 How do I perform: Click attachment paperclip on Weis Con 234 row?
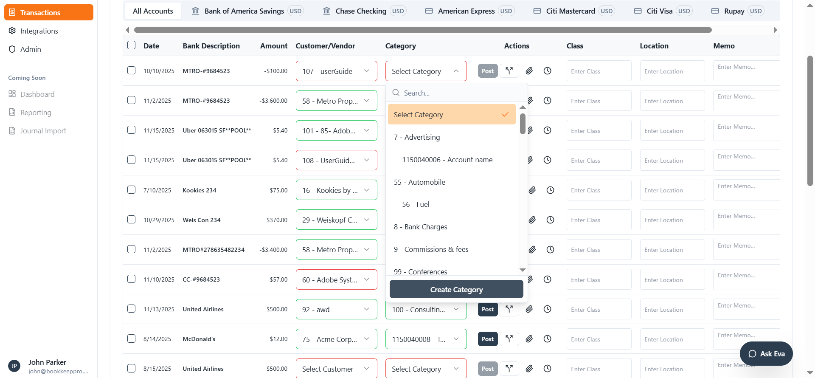click(x=532, y=220)
